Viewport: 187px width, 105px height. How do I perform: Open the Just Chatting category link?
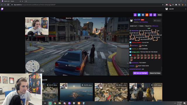click(143, 22)
